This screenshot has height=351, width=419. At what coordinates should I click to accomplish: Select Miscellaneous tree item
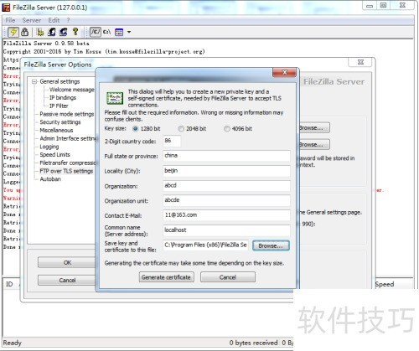(56, 130)
